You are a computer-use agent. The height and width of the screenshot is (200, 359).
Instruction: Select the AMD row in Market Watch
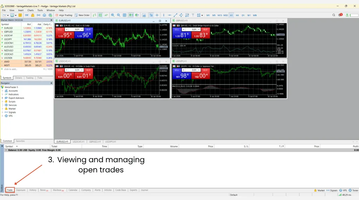27,62
